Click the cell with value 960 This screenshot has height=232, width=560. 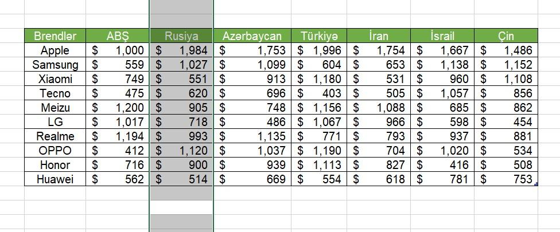[x=442, y=78]
